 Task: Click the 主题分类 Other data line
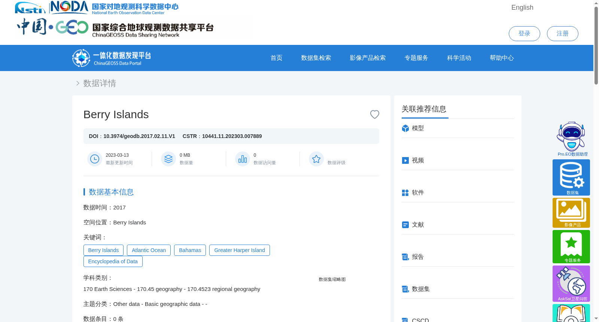point(145,304)
